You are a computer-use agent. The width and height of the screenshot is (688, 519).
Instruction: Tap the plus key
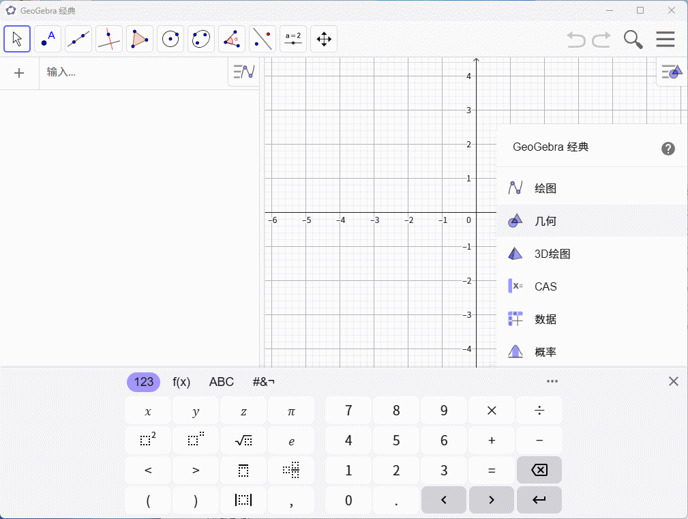pyautogui.click(x=492, y=440)
